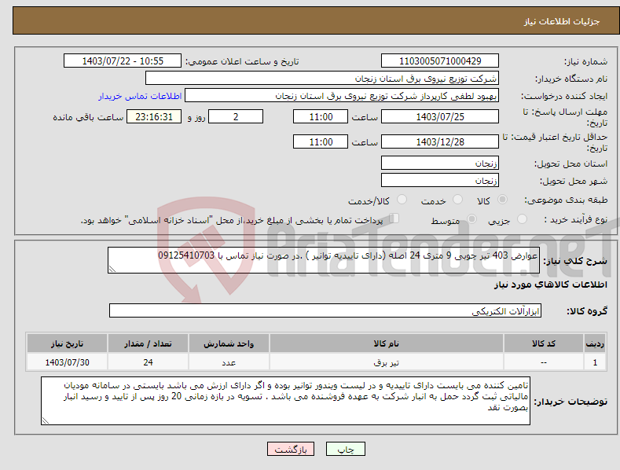
Task: Click the واحد شمارش column header
Action: click(229, 343)
